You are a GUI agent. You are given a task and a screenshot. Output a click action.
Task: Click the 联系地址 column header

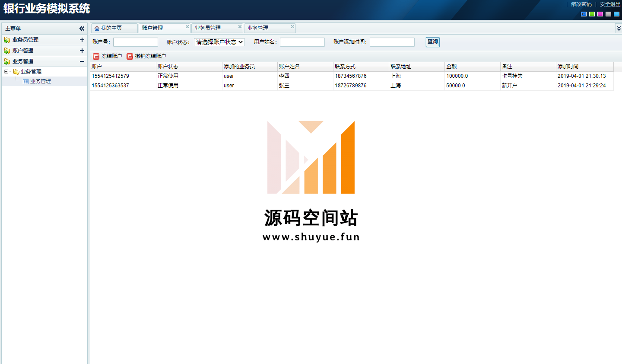(x=417, y=67)
